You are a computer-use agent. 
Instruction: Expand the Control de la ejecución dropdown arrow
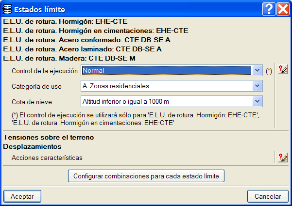pos(258,70)
